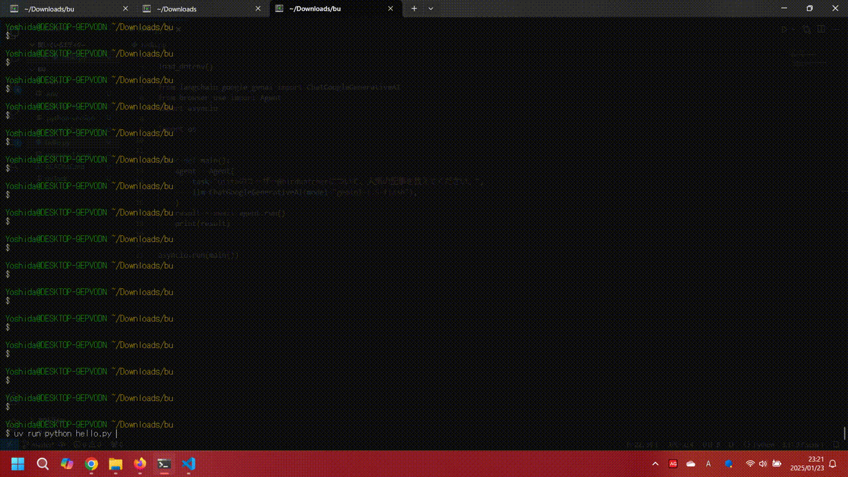Toggle Japanese input mode via the A indicator

pyautogui.click(x=709, y=464)
